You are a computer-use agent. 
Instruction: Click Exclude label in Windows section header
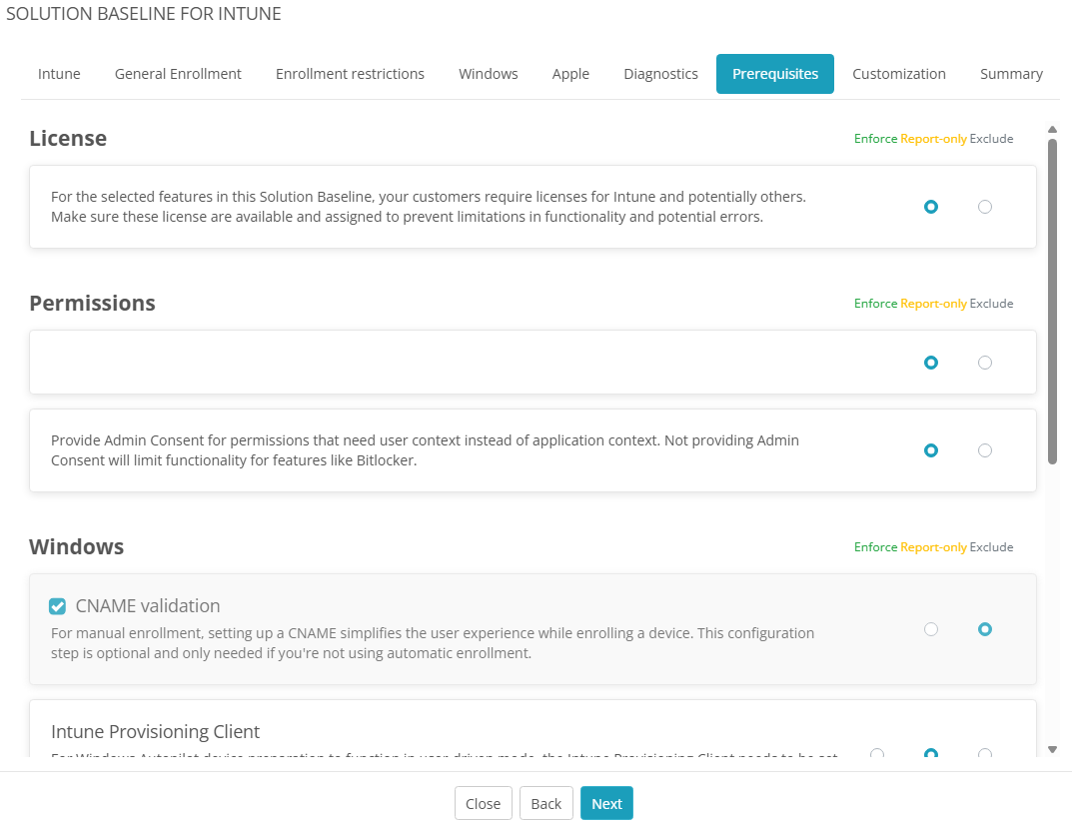[x=991, y=547]
